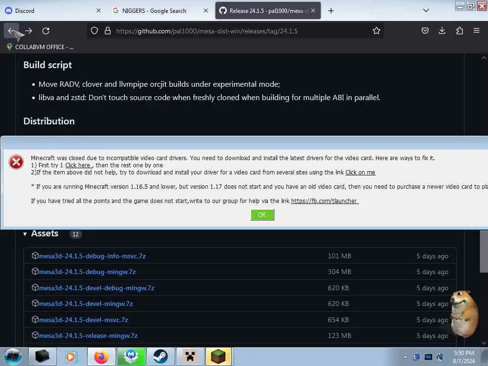Show hidden system tray icons
This screenshot has height=366, width=488.
pyautogui.click(x=405, y=357)
